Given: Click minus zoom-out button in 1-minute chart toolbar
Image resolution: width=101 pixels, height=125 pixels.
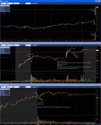Looking at the screenshot, I should coord(24,87).
